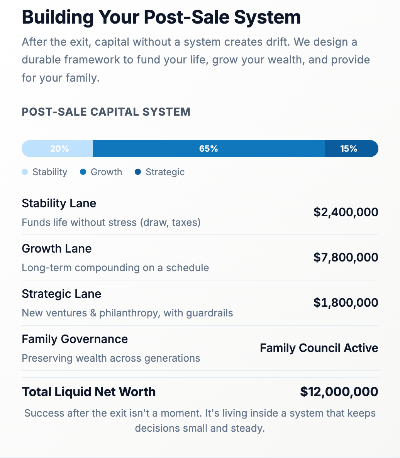The width and height of the screenshot is (400, 458).
Task: Click the dark blue Strategic legend dot
Action: pos(138,172)
